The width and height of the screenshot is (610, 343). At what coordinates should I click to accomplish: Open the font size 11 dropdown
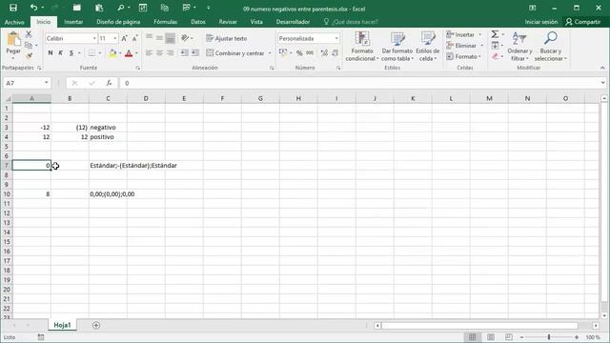point(114,38)
